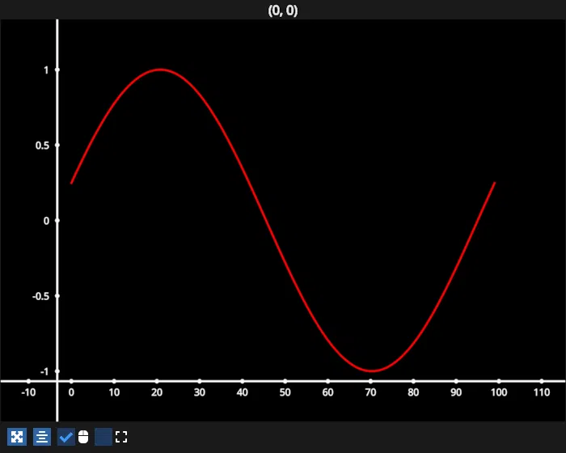
Task: Click the square bracket-corners icon
Action: (121, 437)
